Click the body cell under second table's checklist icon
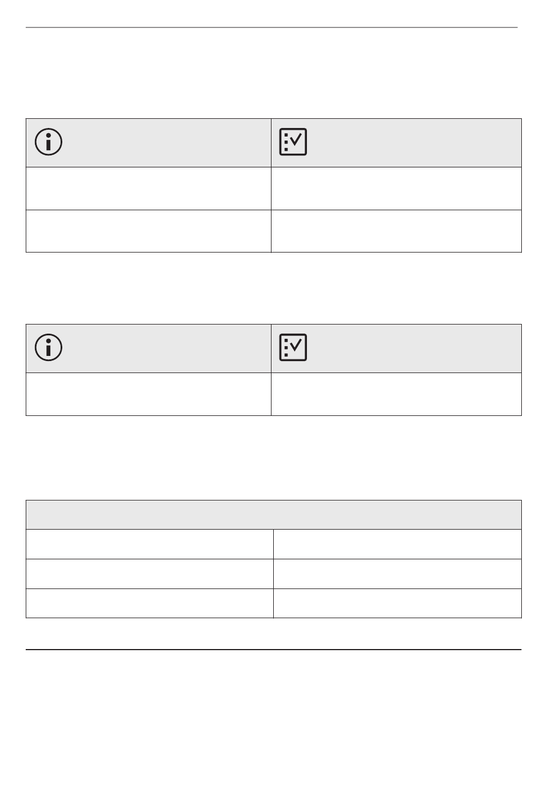The width and height of the screenshot is (543, 785). (x=396, y=394)
